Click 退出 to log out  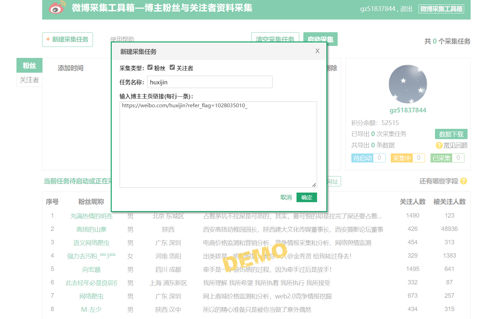click(406, 9)
